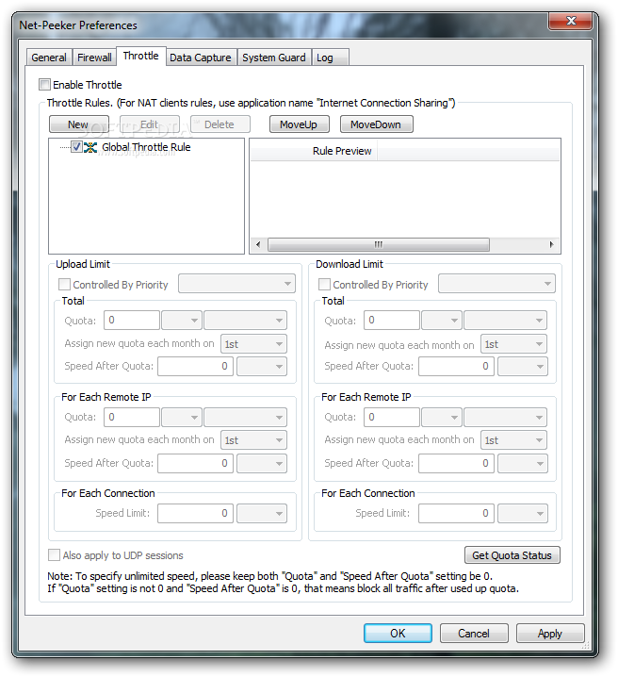Click Rule Preview scroll right arrow
The image size is (618, 677).
tap(552, 244)
